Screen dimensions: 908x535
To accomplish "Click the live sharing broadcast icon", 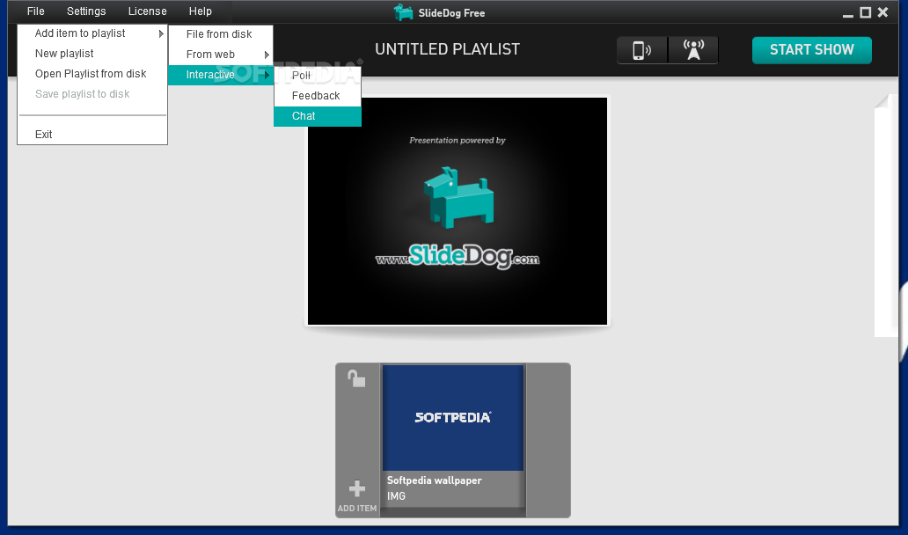I will pyautogui.click(x=693, y=50).
